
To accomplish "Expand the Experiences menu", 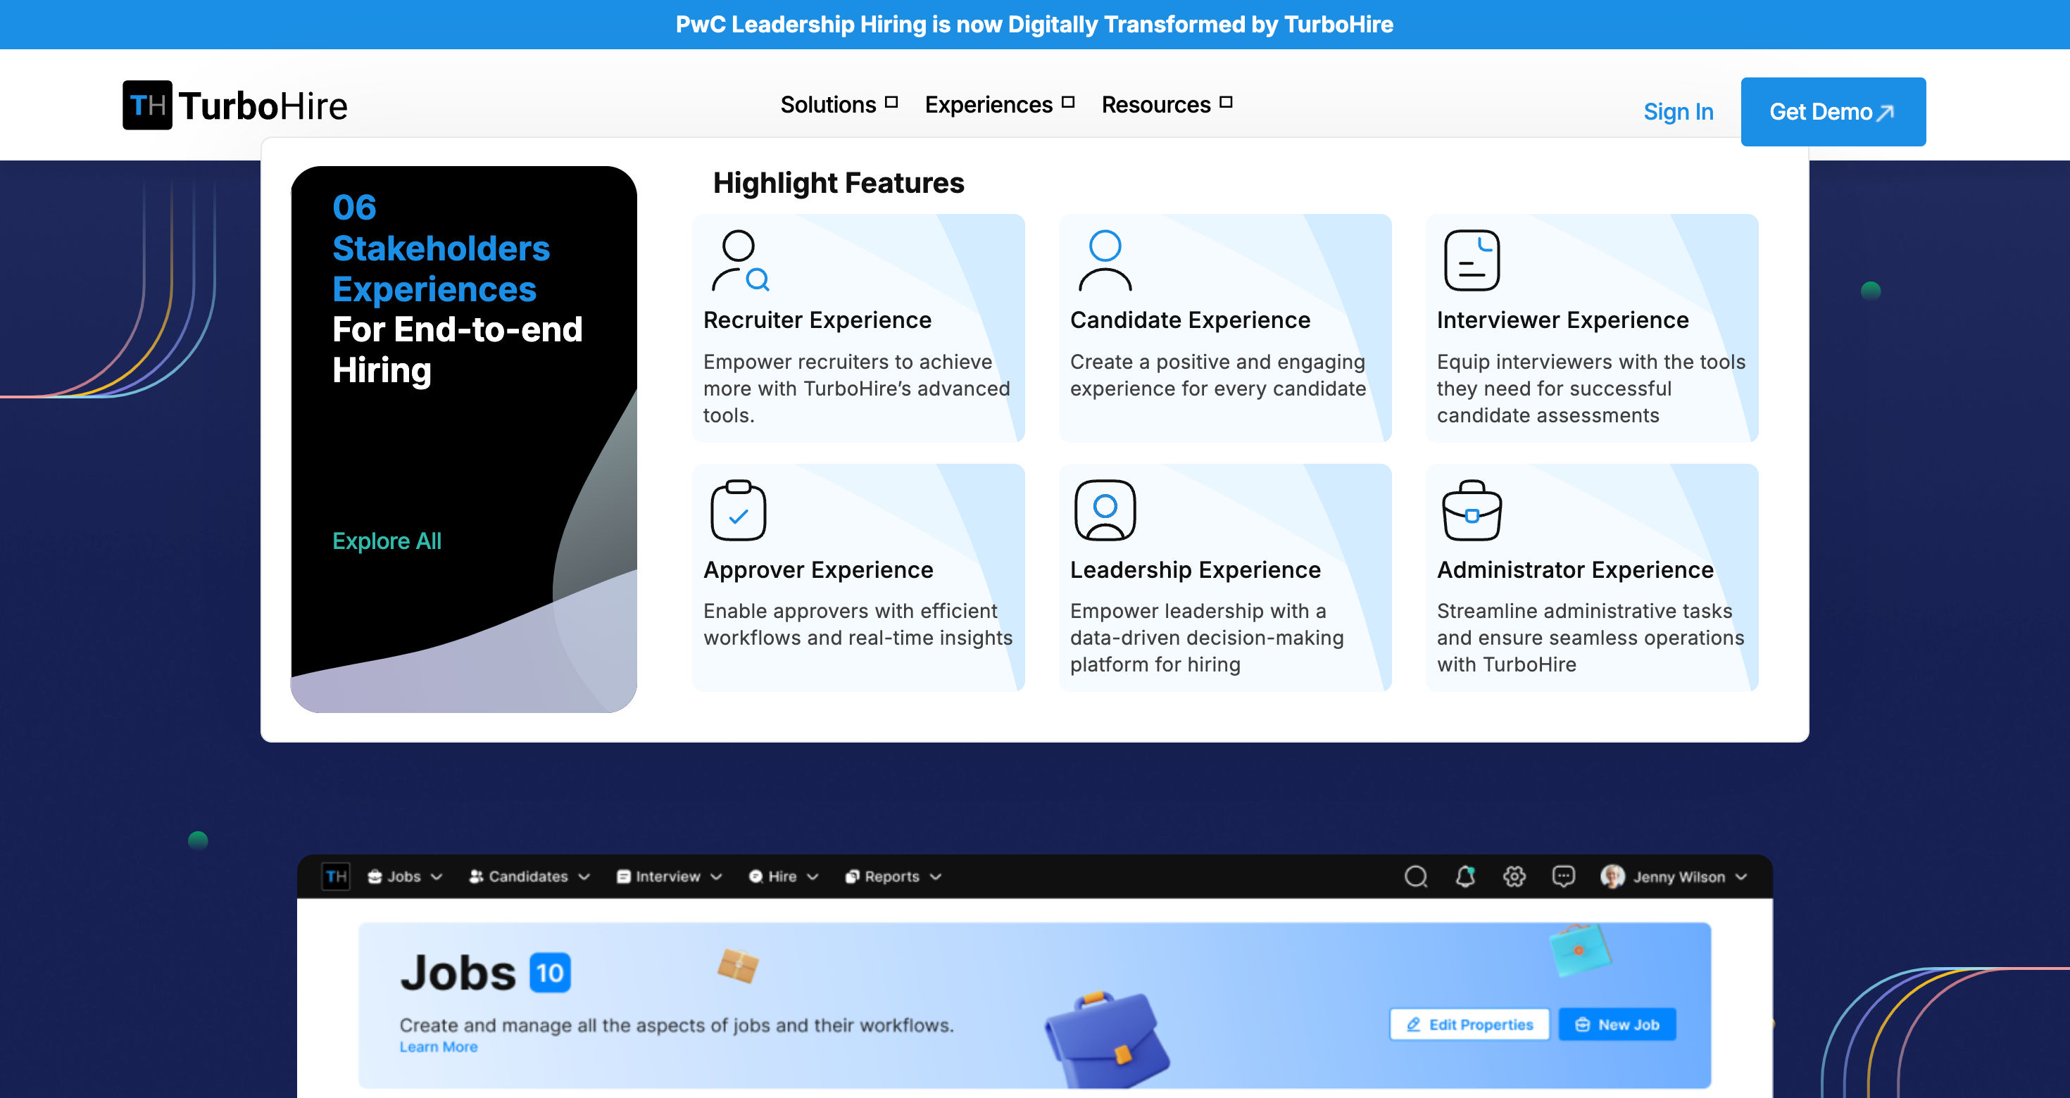I will [999, 104].
